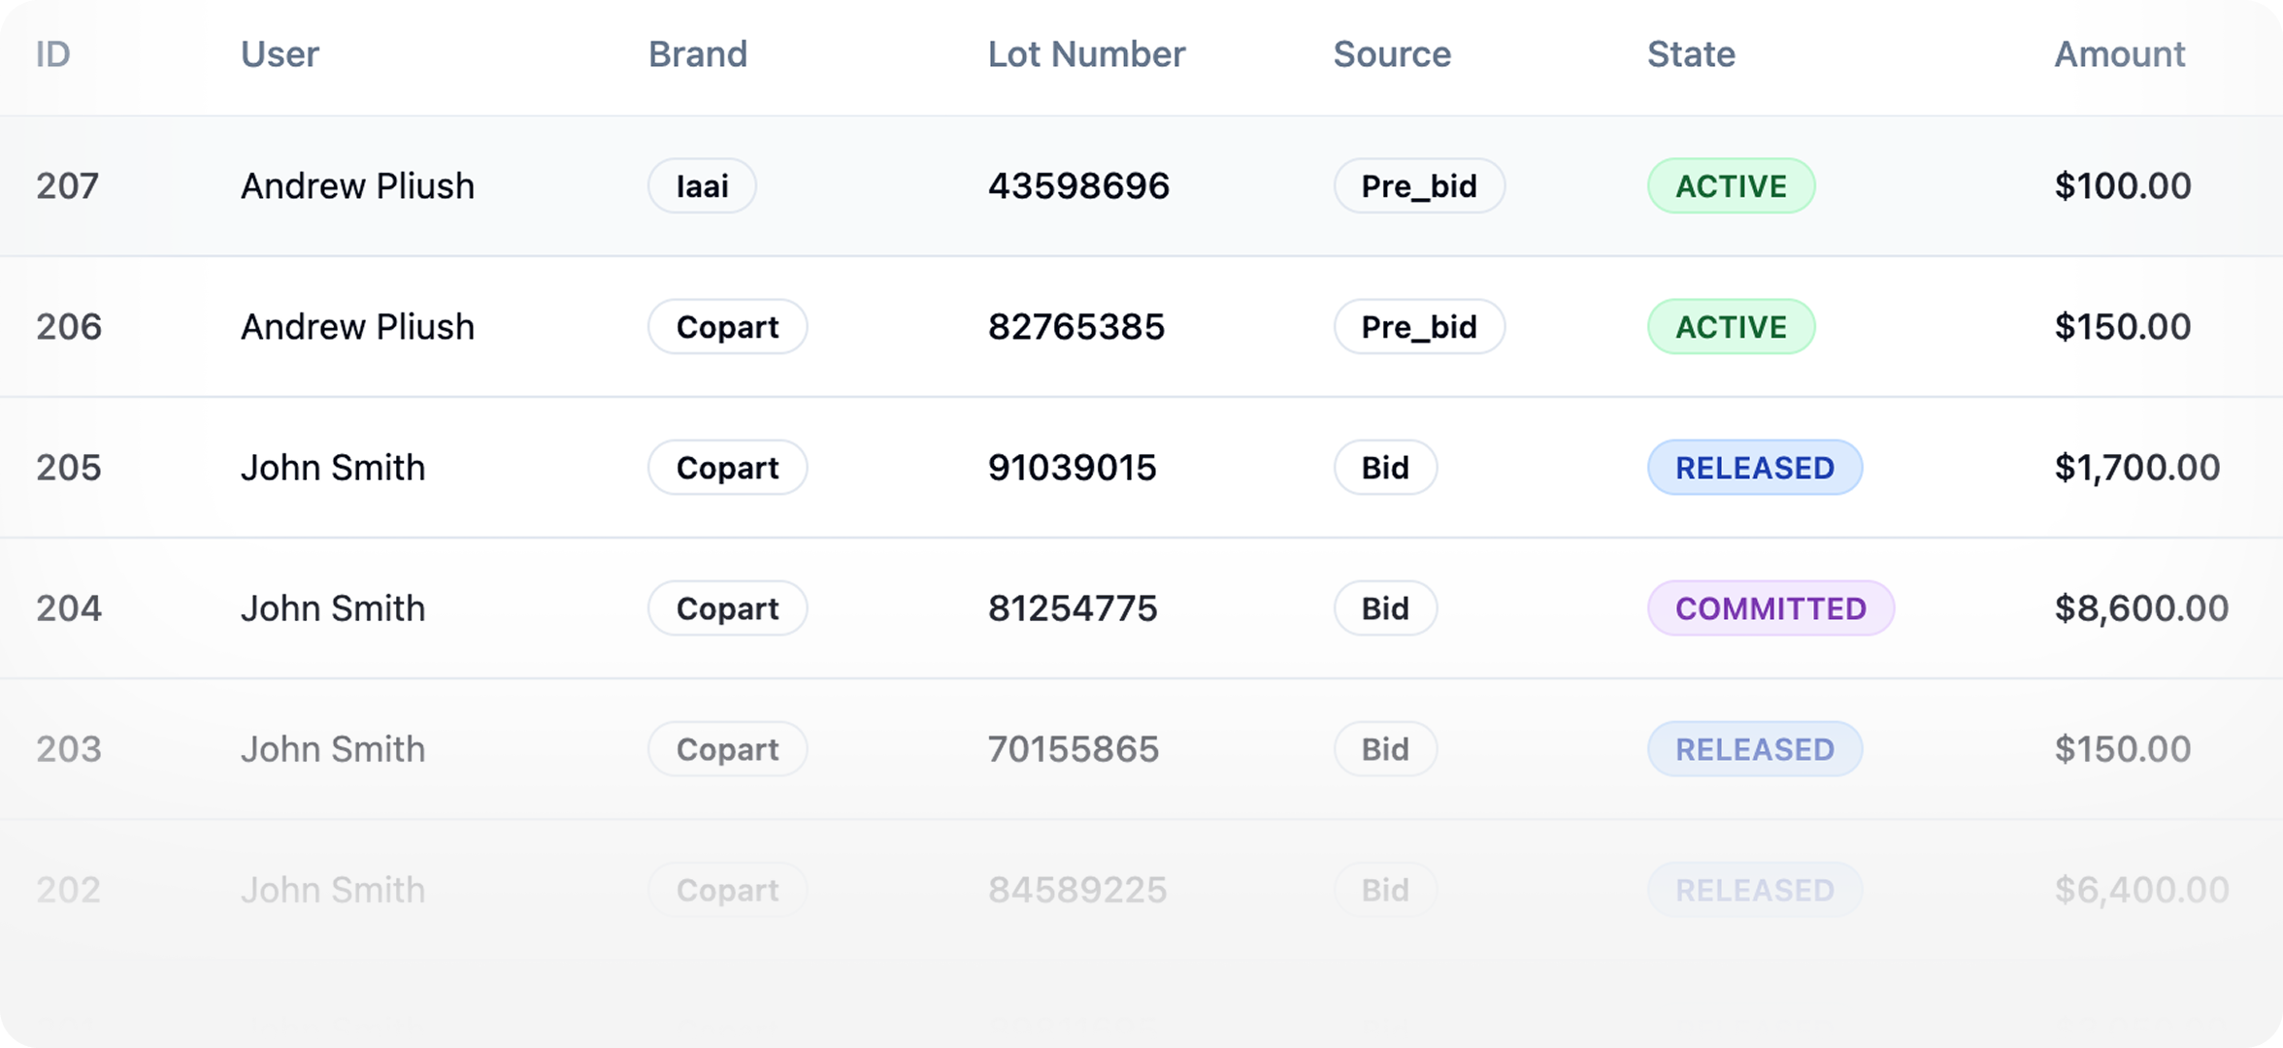The height and width of the screenshot is (1048, 2283).
Task: Click the COMMITTED state badge on row 204
Action: (x=1770, y=608)
